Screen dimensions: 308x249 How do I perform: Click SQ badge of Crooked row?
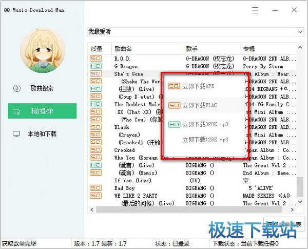96,150
